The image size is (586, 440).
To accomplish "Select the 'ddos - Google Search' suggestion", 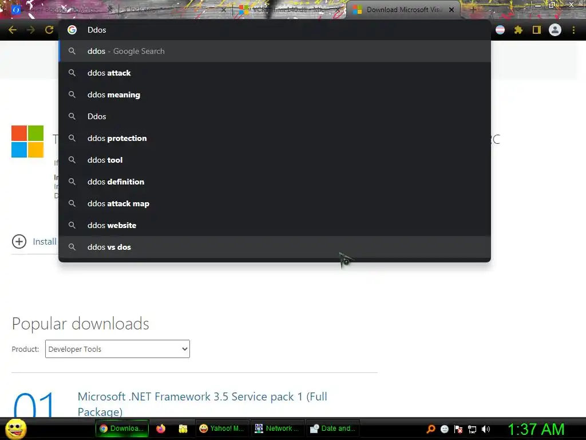I will 275,51.
